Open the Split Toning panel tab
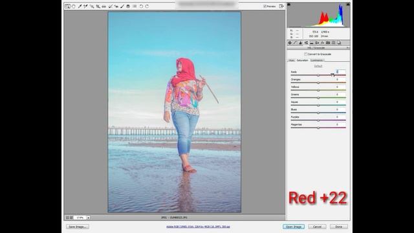The image size is (414, 233). pos(311,43)
